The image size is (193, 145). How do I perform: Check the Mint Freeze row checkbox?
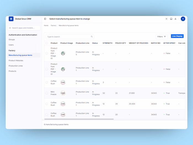pyautogui.click(x=47, y=93)
